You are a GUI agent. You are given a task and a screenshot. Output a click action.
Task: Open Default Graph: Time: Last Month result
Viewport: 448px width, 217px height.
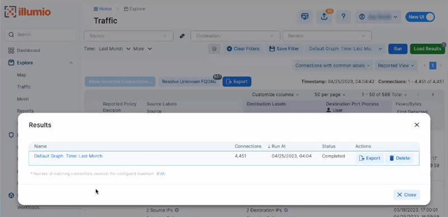(68, 156)
